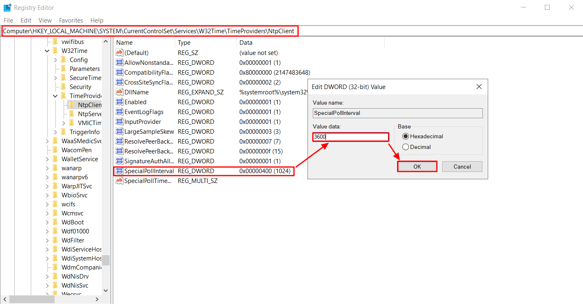Select the Decimal base option

[417, 147]
